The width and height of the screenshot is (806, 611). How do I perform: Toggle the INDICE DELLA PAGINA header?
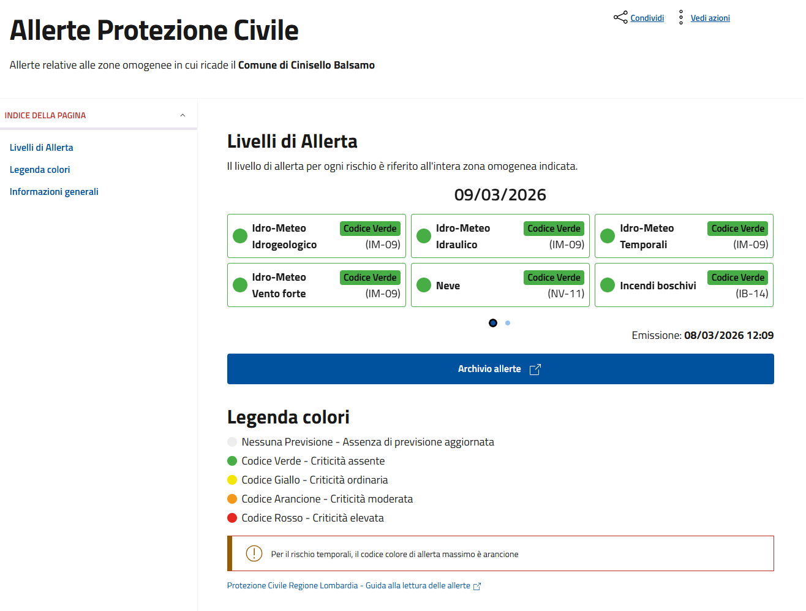tap(45, 115)
